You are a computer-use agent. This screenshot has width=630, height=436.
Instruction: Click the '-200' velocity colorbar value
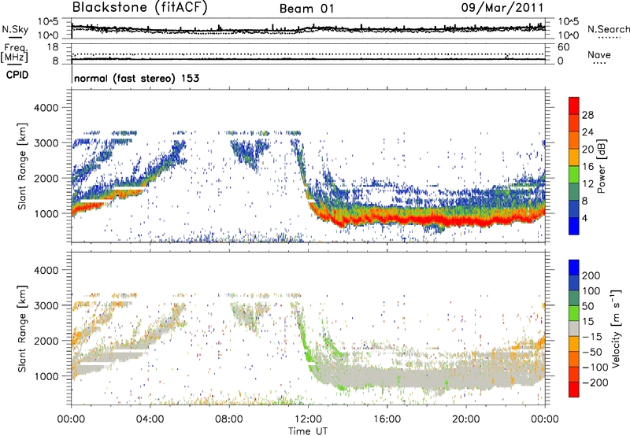pyautogui.click(x=595, y=382)
